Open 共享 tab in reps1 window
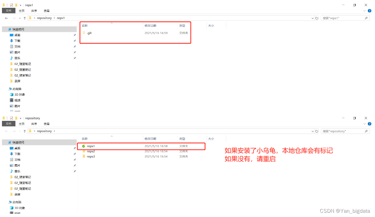The image size is (375, 217). click(34, 11)
